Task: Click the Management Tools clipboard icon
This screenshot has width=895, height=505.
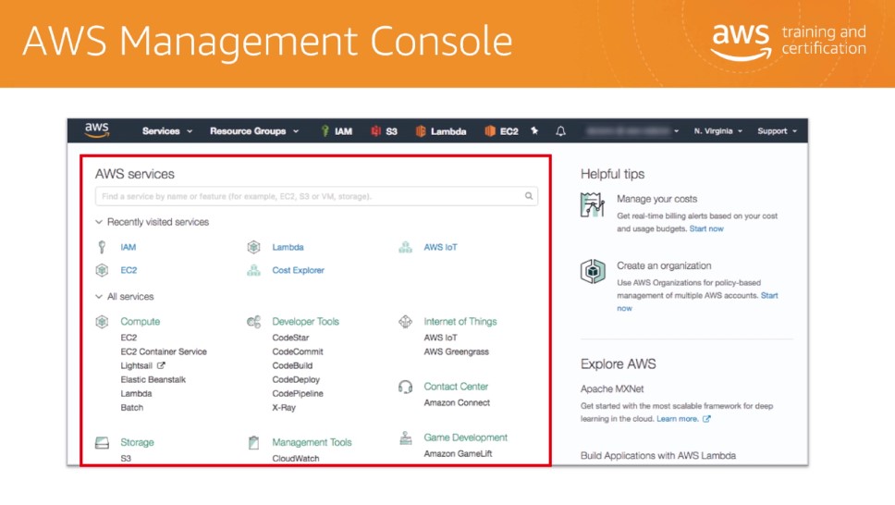Action: [253, 442]
